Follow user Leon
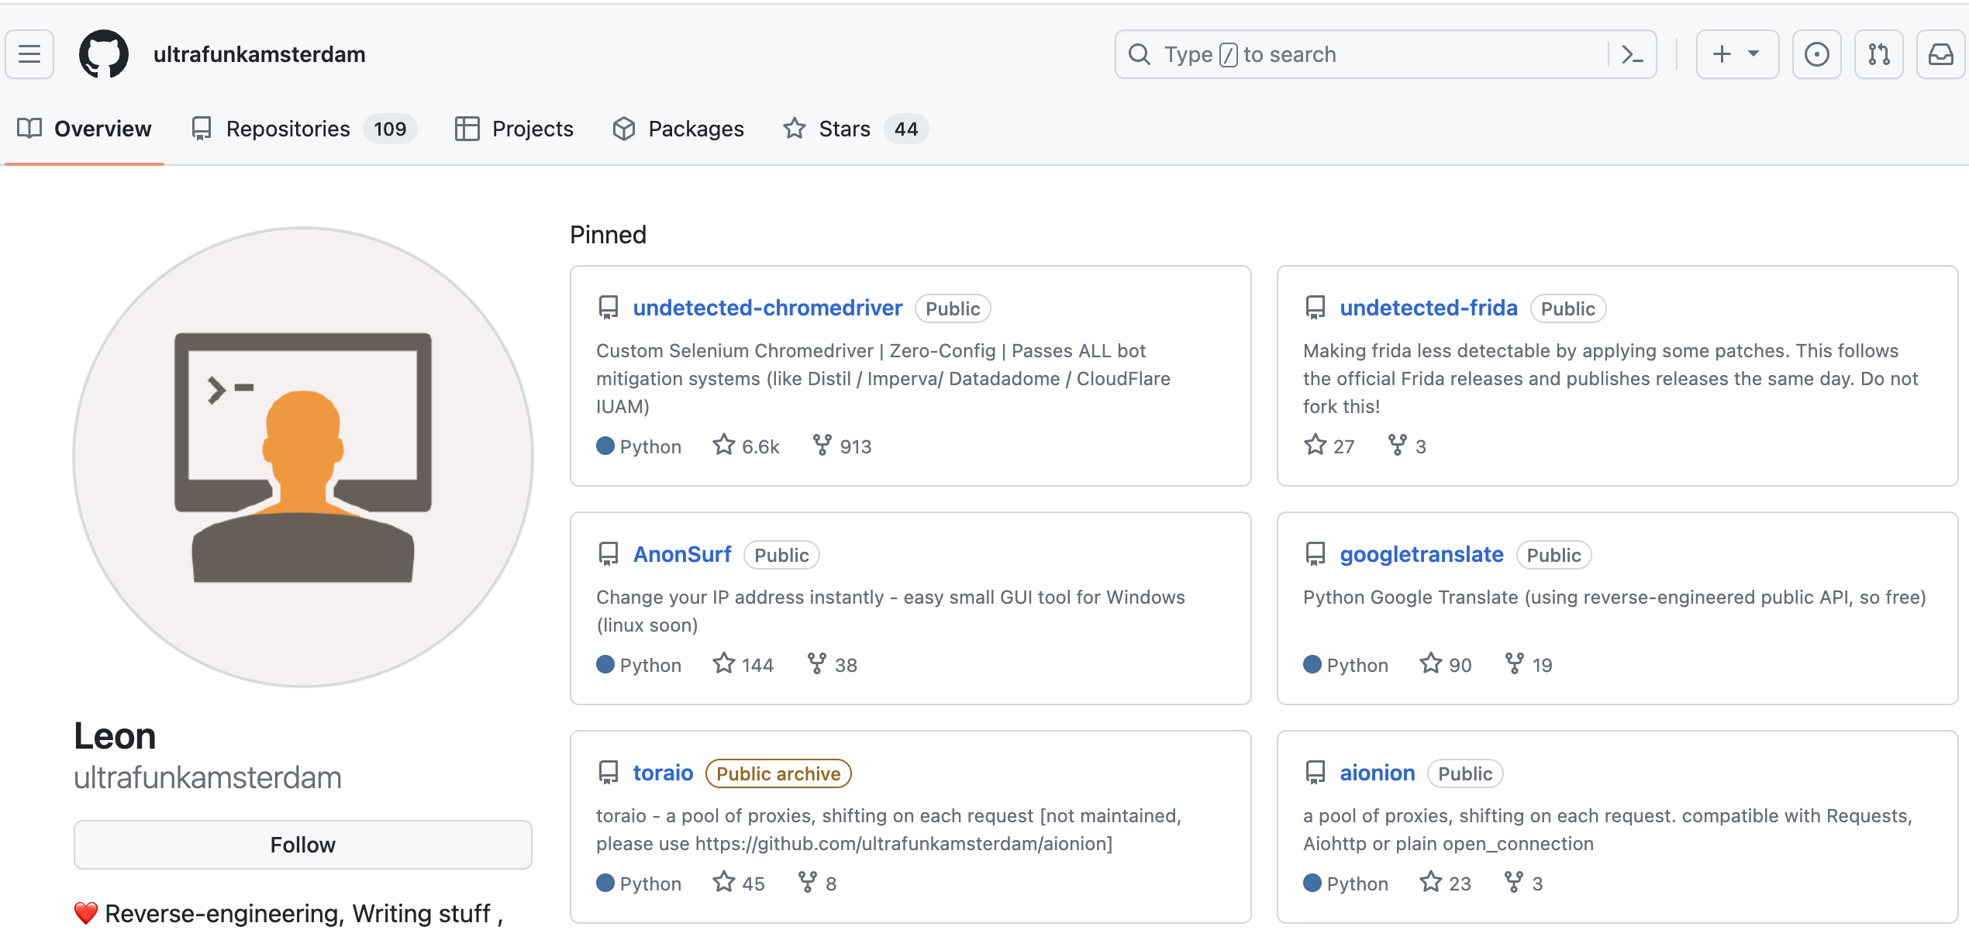Screen dimensions: 1969x930 coord(303,845)
